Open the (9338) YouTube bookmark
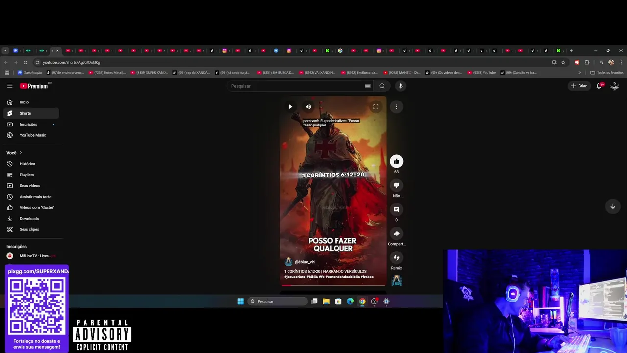Viewport: 627px width, 353px height. [x=482, y=73]
